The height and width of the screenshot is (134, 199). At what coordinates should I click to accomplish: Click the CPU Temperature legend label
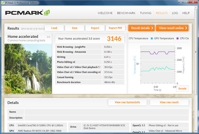point(138,38)
